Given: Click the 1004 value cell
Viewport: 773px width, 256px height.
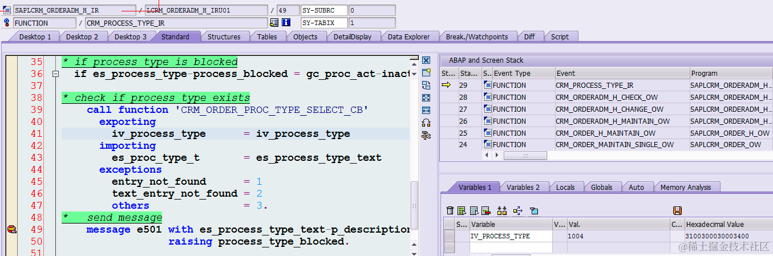Looking at the screenshot, I should [617, 236].
